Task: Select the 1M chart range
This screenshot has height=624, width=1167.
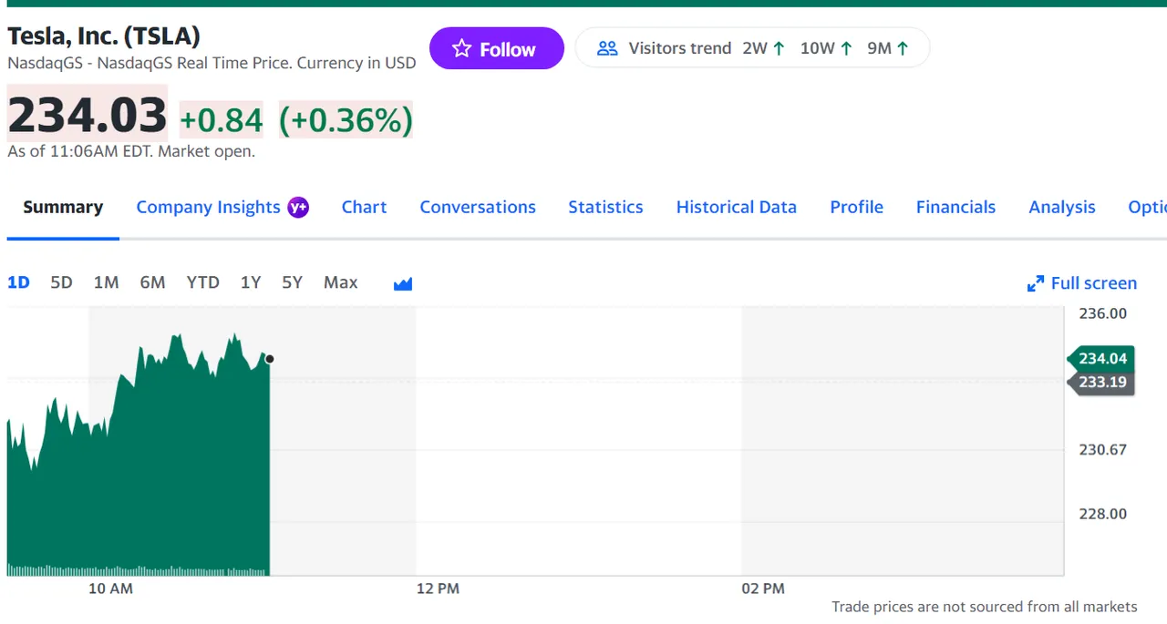Action: pos(106,282)
